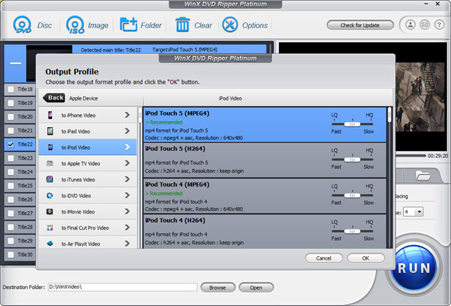Image resolution: width=451 pixels, height=306 pixels.
Task: Adjust iPod Touch 5 (H264) quality slider
Action: pos(352,160)
